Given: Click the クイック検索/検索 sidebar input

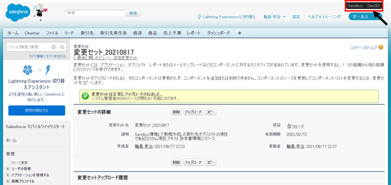Looking at the screenshot, I should point(29,47).
